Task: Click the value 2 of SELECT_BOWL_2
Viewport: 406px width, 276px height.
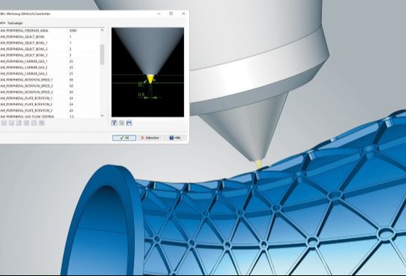Action: point(70,49)
